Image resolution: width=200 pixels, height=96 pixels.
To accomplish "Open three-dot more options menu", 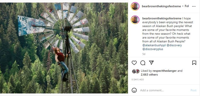I will click(193, 6).
